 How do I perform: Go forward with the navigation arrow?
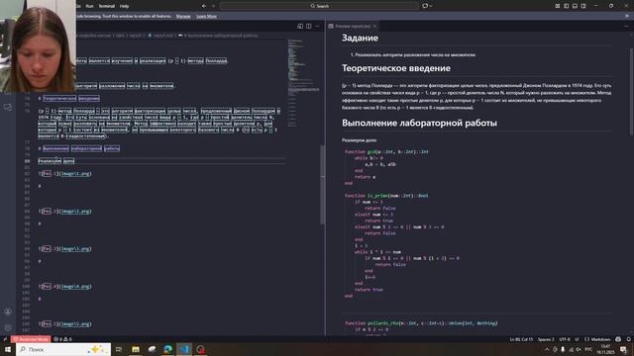point(214,6)
